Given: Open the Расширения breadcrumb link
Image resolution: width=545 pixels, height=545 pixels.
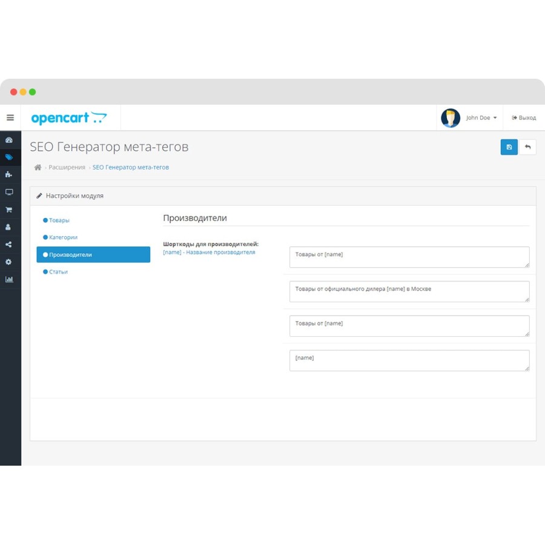Looking at the screenshot, I should tap(67, 167).
